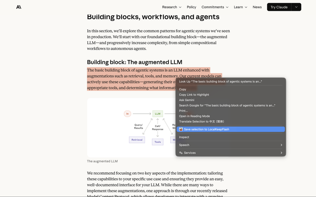This screenshot has width=316, height=197.
Task: Click the Tools box in diagram
Action: pyautogui.click(x=158, y=142)
